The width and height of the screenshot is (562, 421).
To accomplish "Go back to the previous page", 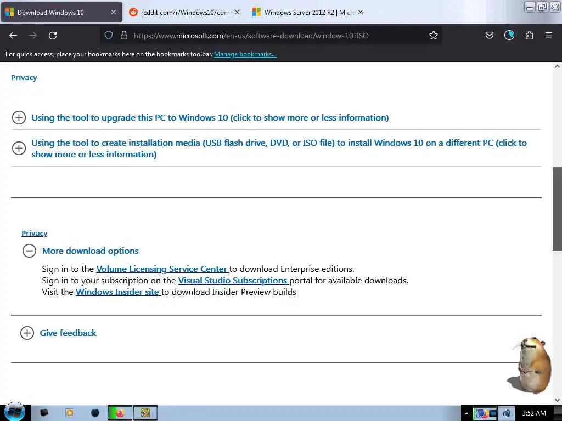I will [13, 36].
